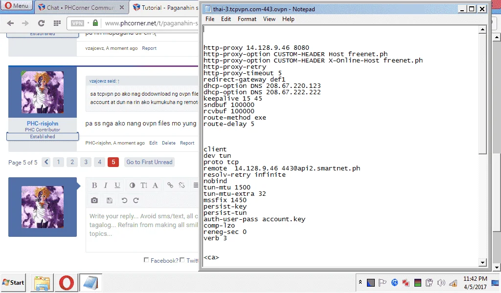Check the Twitter share checkbox
Image resolution: width=501 pixels, height=293 pixels.
tap(182, 260)
